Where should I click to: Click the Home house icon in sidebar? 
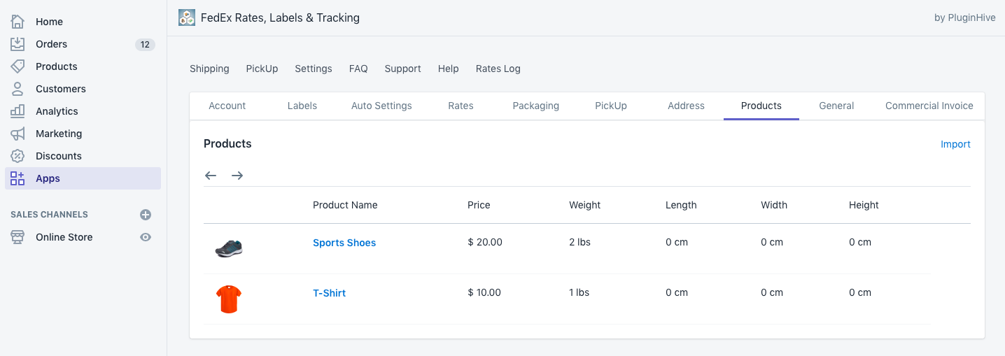pos(17,22)
